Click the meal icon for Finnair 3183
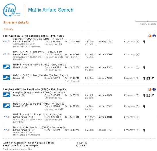Screen dimensions: 157x151 tap(144, 107)
